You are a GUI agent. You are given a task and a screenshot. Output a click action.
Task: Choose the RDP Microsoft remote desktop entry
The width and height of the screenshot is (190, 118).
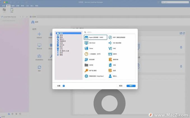tap(117, 37)
